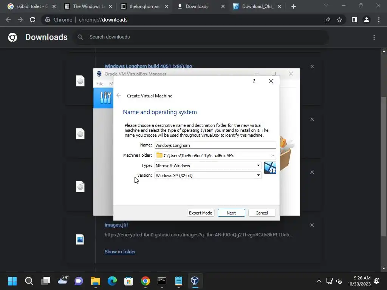Open the Version dropdown Windows XP (32-bit)
Image resolution: width=387 pixels, height=290 pixels.
pyautogui.click(x=208, y=175)
